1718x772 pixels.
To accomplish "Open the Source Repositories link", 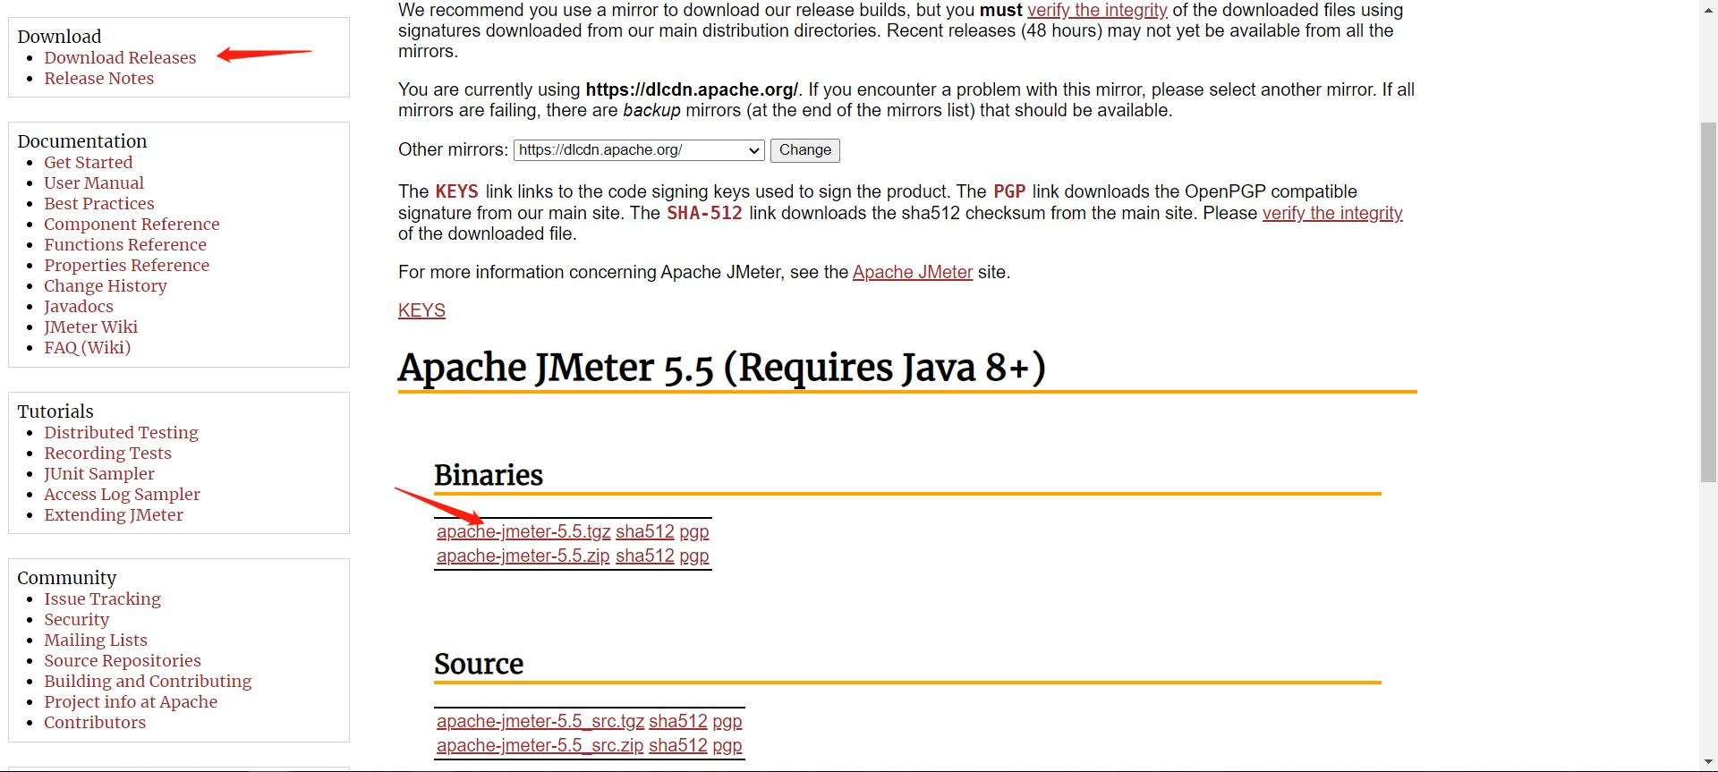I will click(123, 661).
